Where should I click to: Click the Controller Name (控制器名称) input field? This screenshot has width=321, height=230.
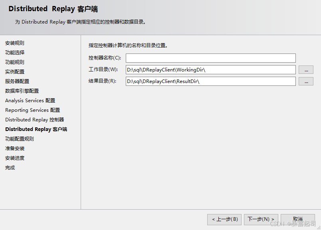pos(210,58)
